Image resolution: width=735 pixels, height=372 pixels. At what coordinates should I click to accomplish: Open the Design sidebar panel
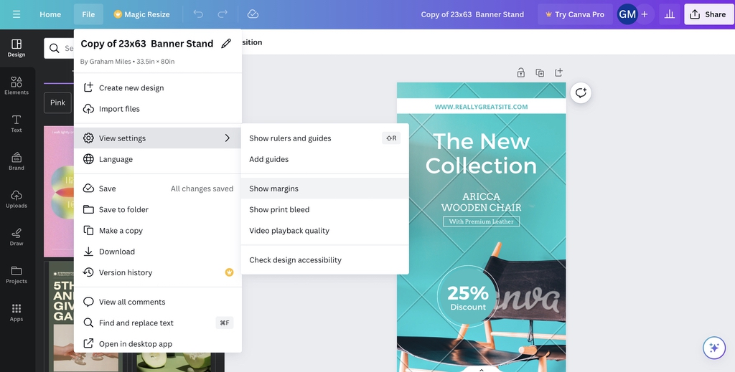point(17,48)
